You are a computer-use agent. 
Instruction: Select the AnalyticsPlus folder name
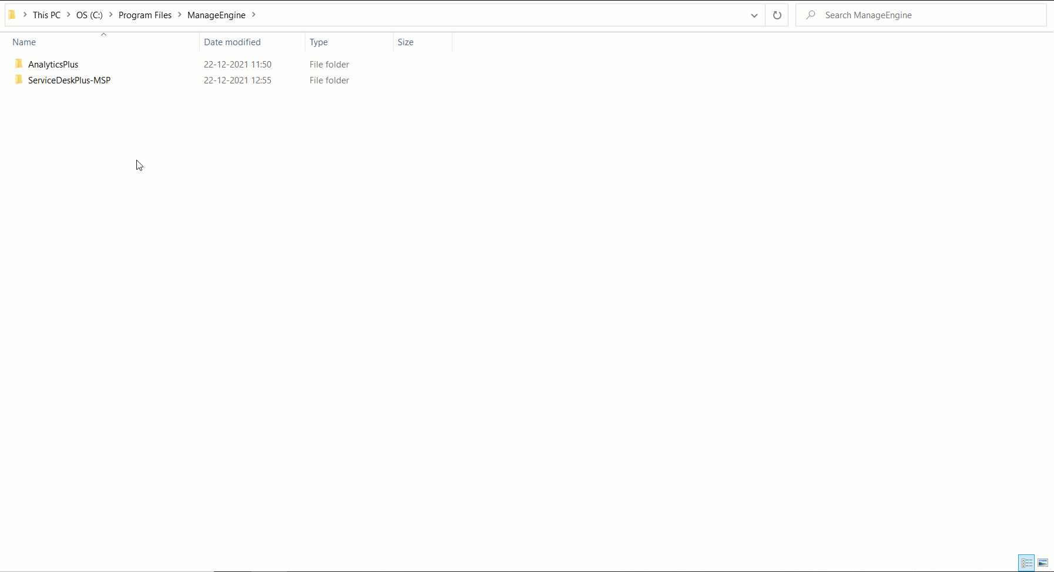[x=53, y=64]
